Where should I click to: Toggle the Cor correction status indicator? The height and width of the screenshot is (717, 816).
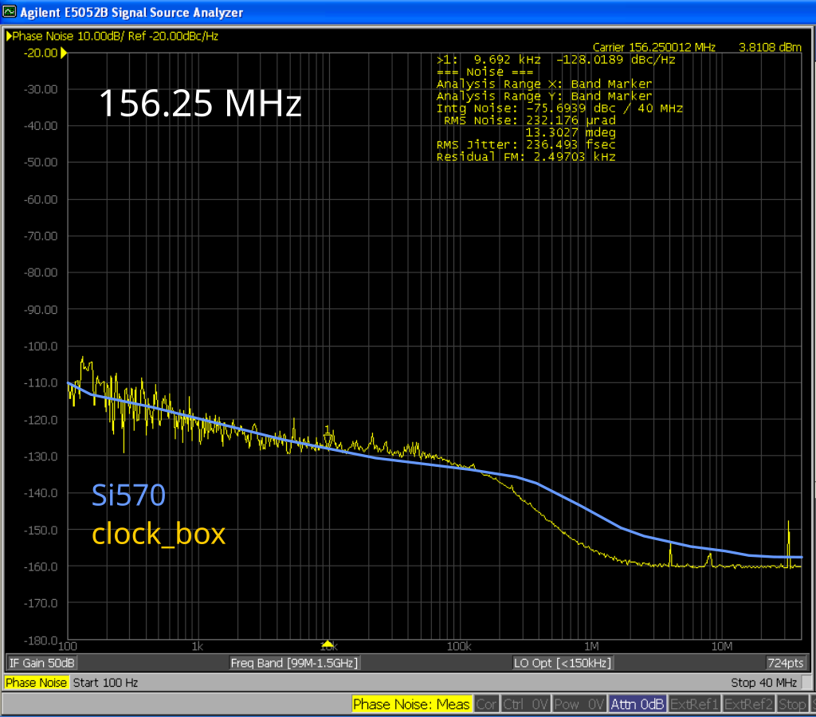(x=486, y=704)
